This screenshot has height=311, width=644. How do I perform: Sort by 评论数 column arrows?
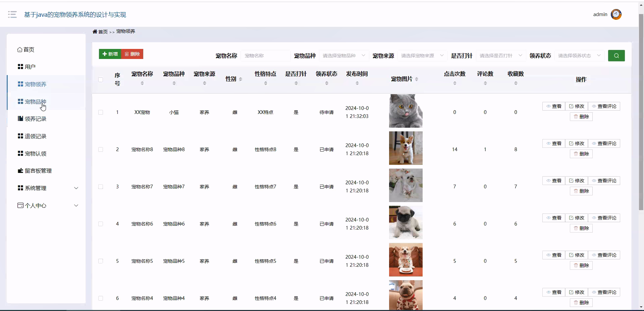(x=485, y=83)
